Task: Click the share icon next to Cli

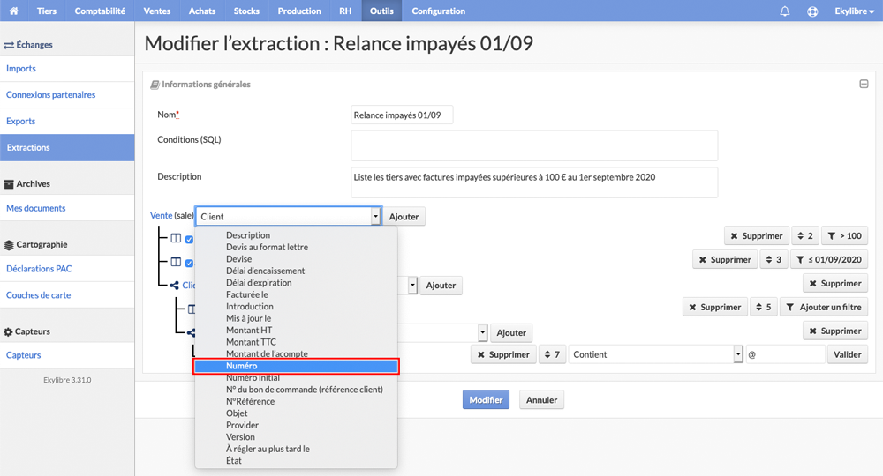Action: 174,286
